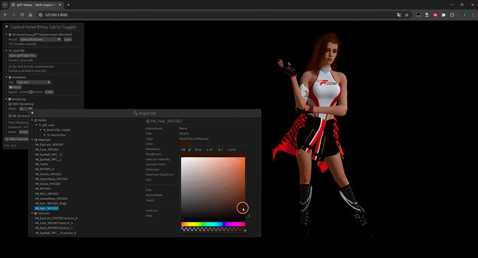Select MI_Skirt_NPC002 in the materials list
Image resolution: width=478 pixels, height=258 pixels.
(46, 194)
